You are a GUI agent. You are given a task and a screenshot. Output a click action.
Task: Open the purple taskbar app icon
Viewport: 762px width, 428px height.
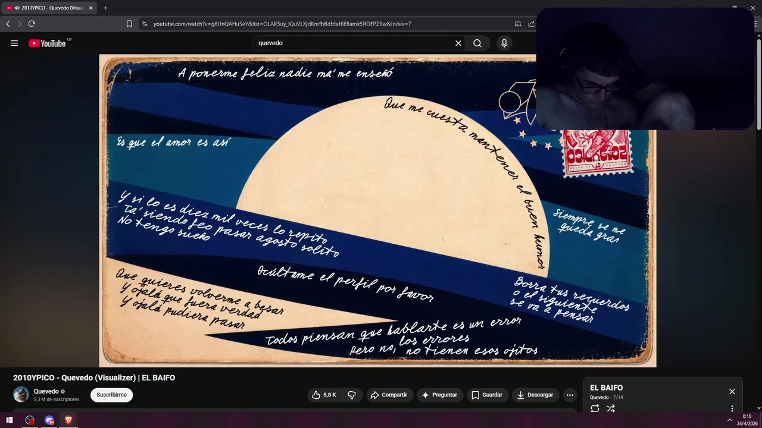tap(49, 420)
